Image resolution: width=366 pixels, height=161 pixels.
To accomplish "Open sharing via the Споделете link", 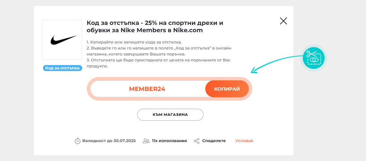I will (x=214, y=141).
